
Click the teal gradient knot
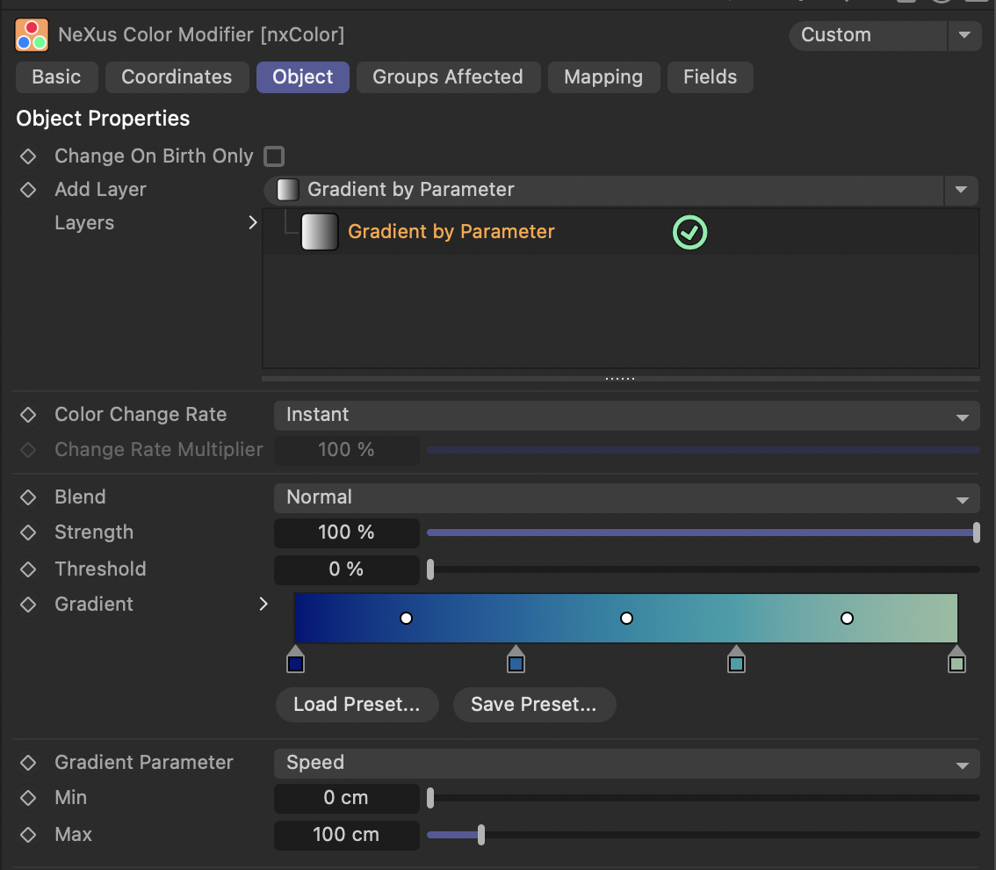(736, 659)
